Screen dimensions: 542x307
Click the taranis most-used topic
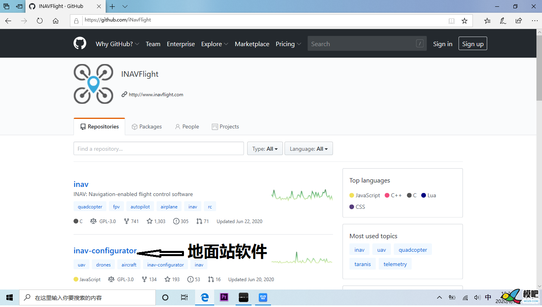[363, 264]
